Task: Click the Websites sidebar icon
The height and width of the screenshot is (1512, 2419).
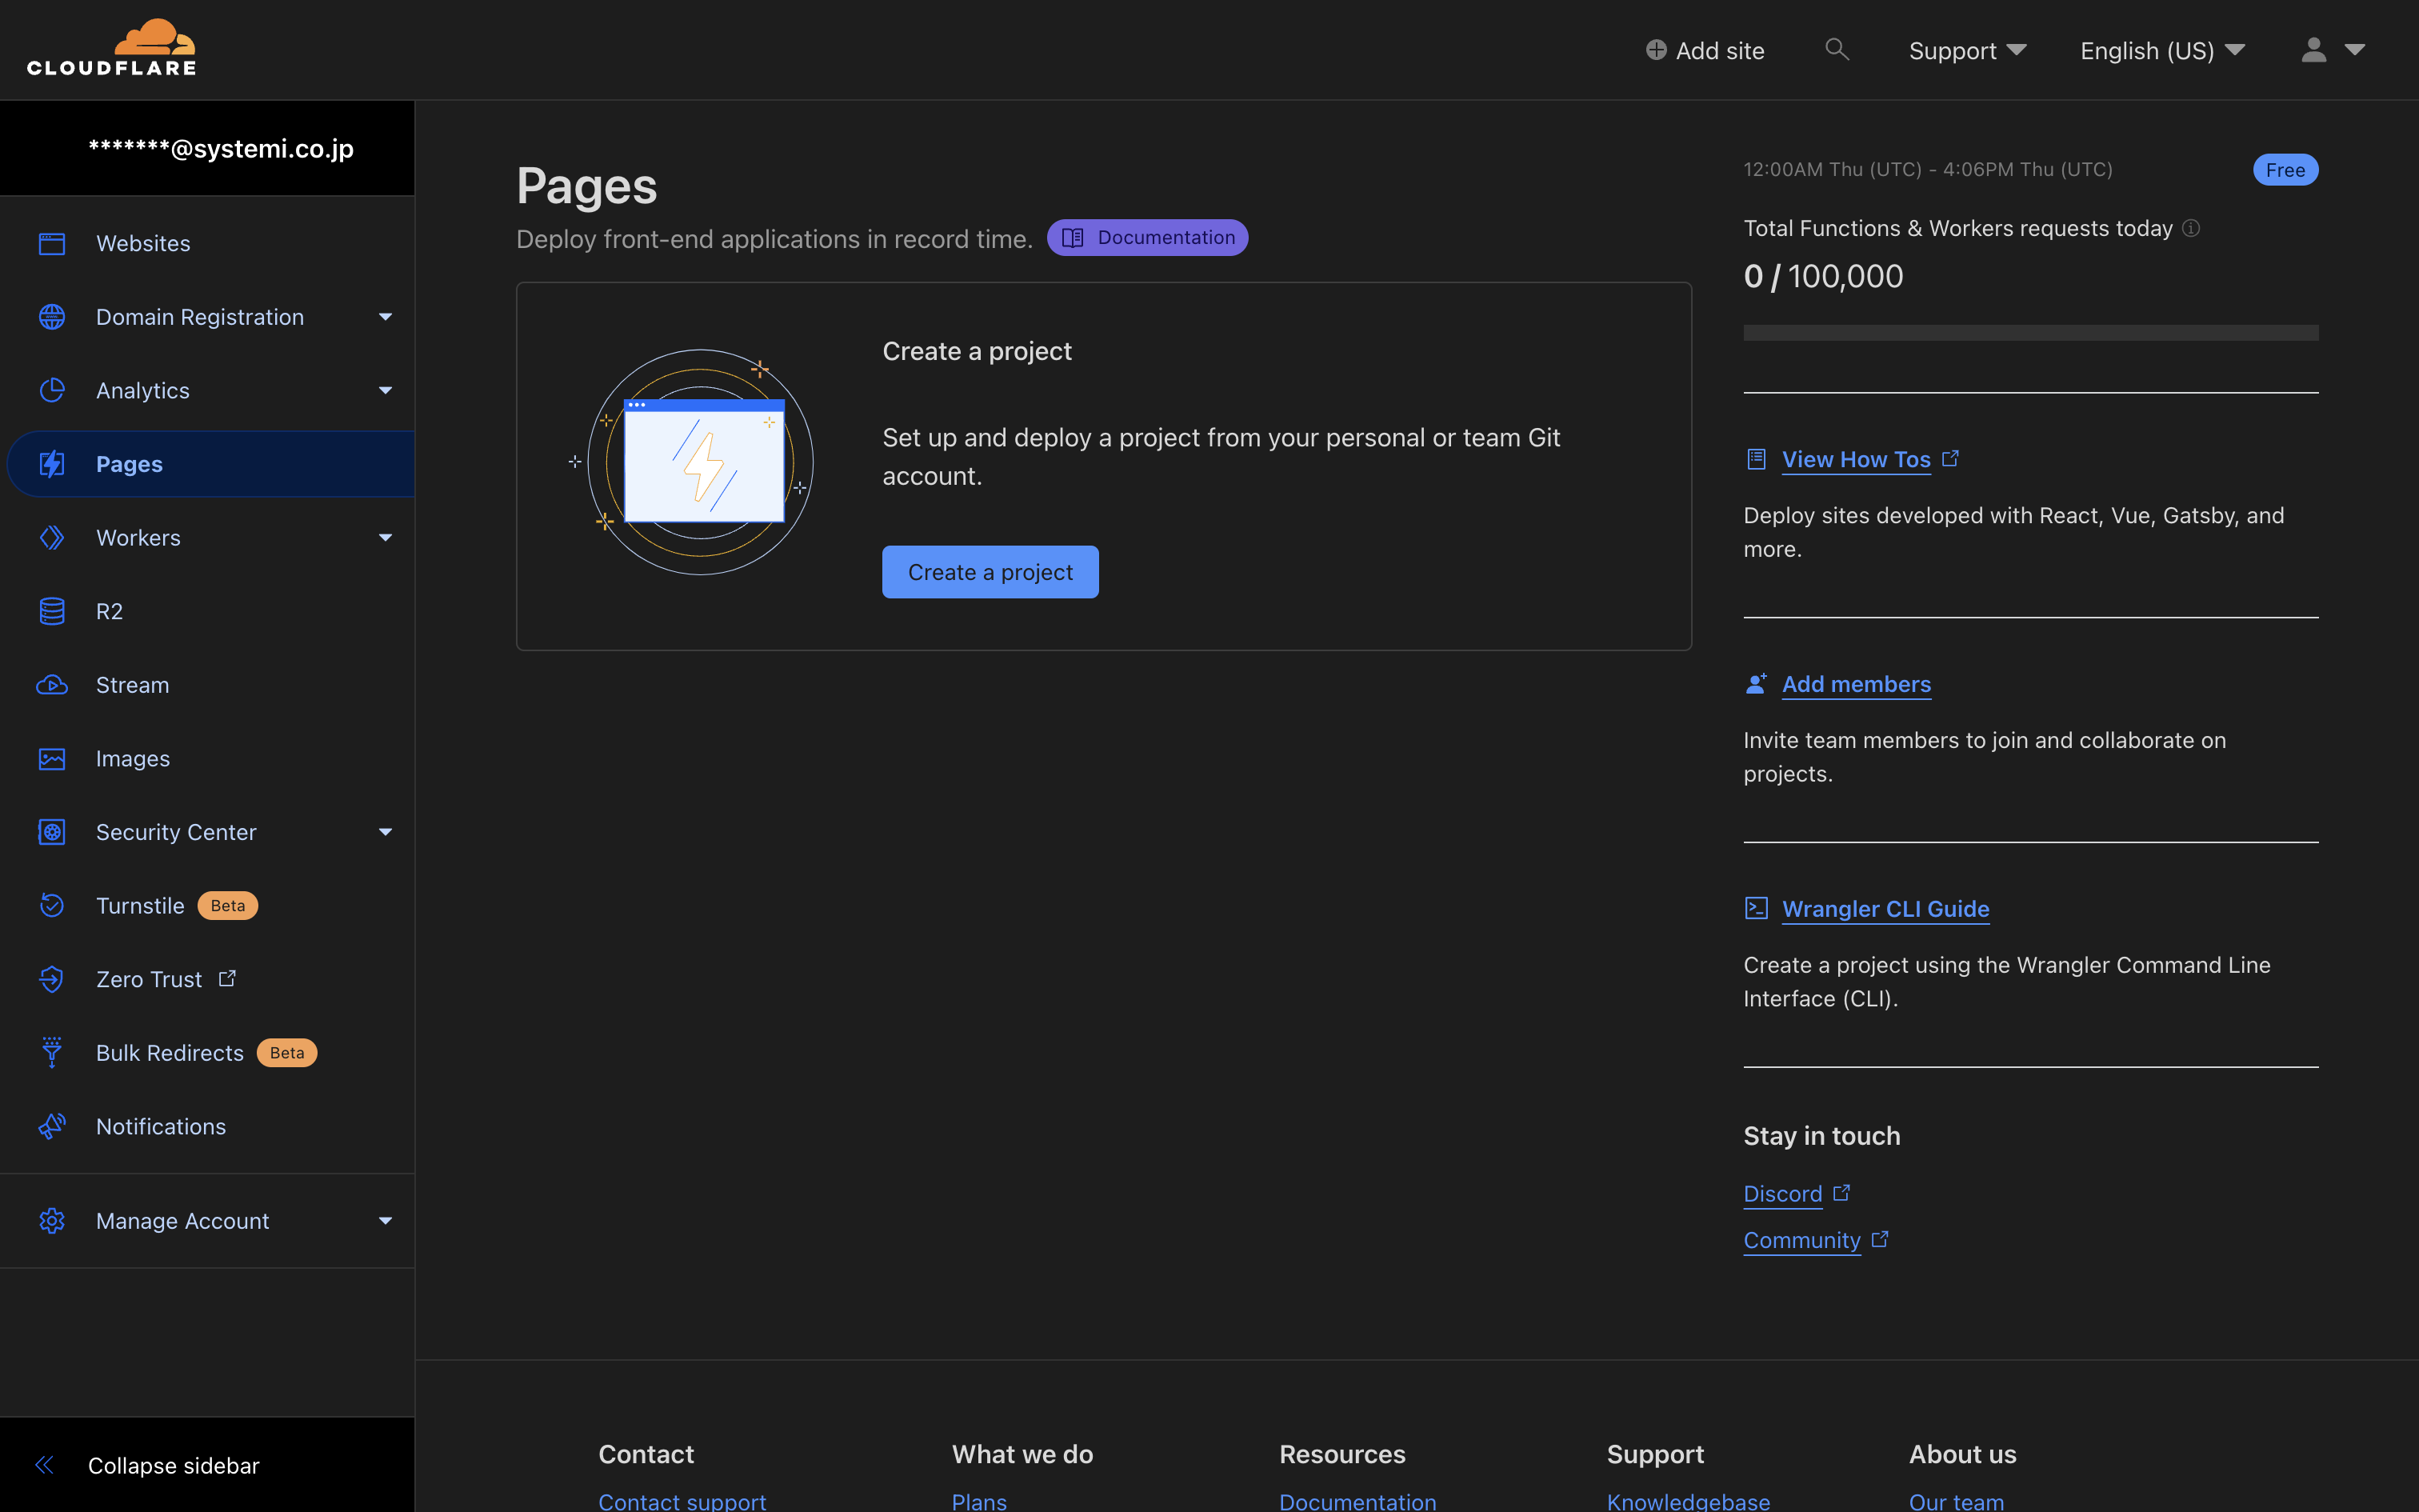Action: point(52,243)
